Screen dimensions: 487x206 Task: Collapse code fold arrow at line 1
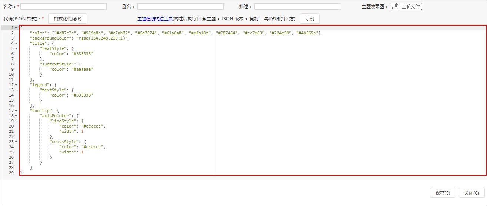pos(16,28)
